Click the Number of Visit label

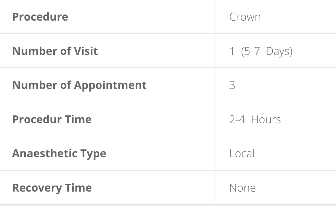55,51
